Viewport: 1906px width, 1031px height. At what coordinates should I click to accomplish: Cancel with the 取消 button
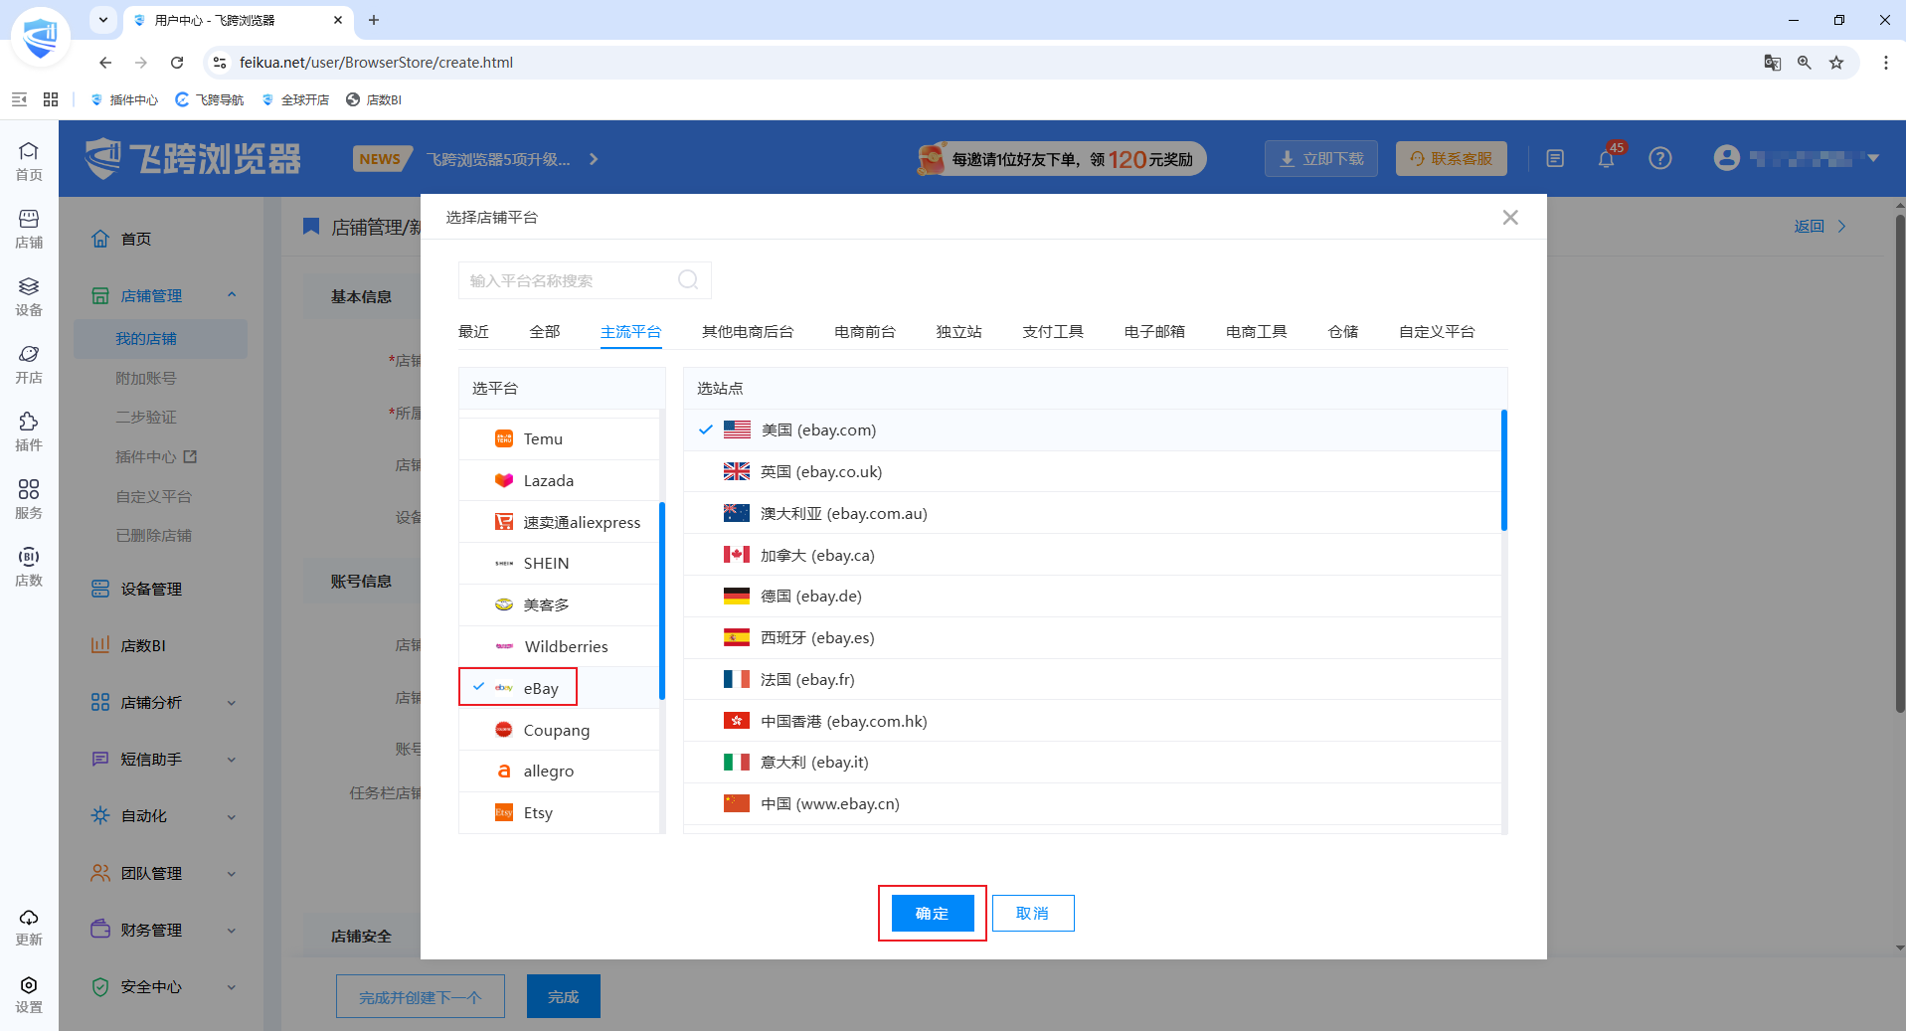(1033, 913)
